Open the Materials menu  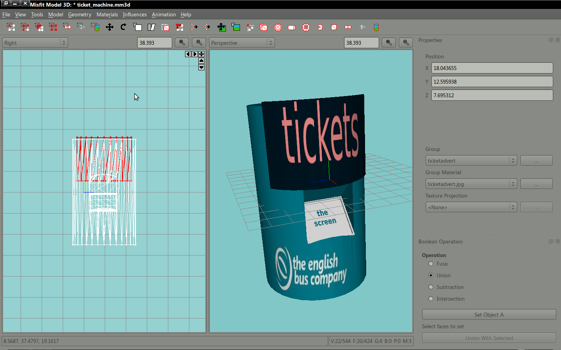[107, 14]
